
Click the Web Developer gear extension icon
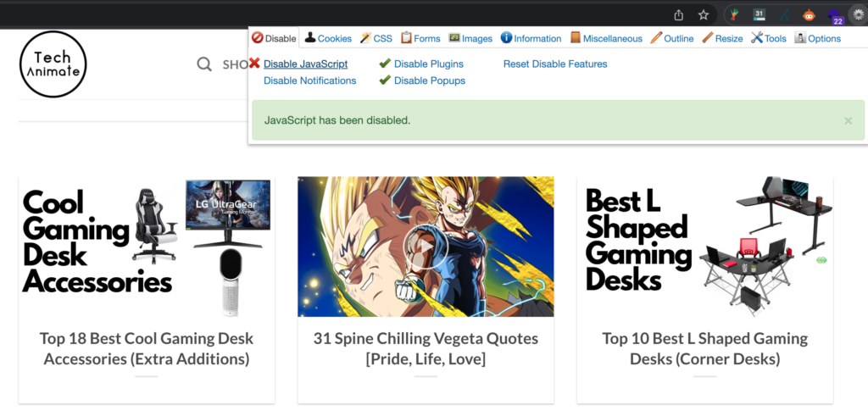coord(857,14)
